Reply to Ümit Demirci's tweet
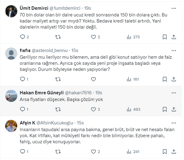The image size is (184, 160). click(22, 37)
